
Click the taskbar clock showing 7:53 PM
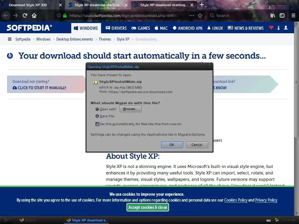point(289,220)
